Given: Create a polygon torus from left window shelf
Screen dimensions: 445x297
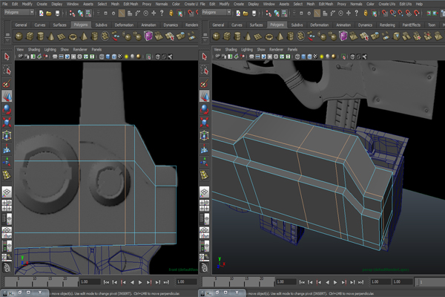Looking at the screenshot, I should [73, 36].
